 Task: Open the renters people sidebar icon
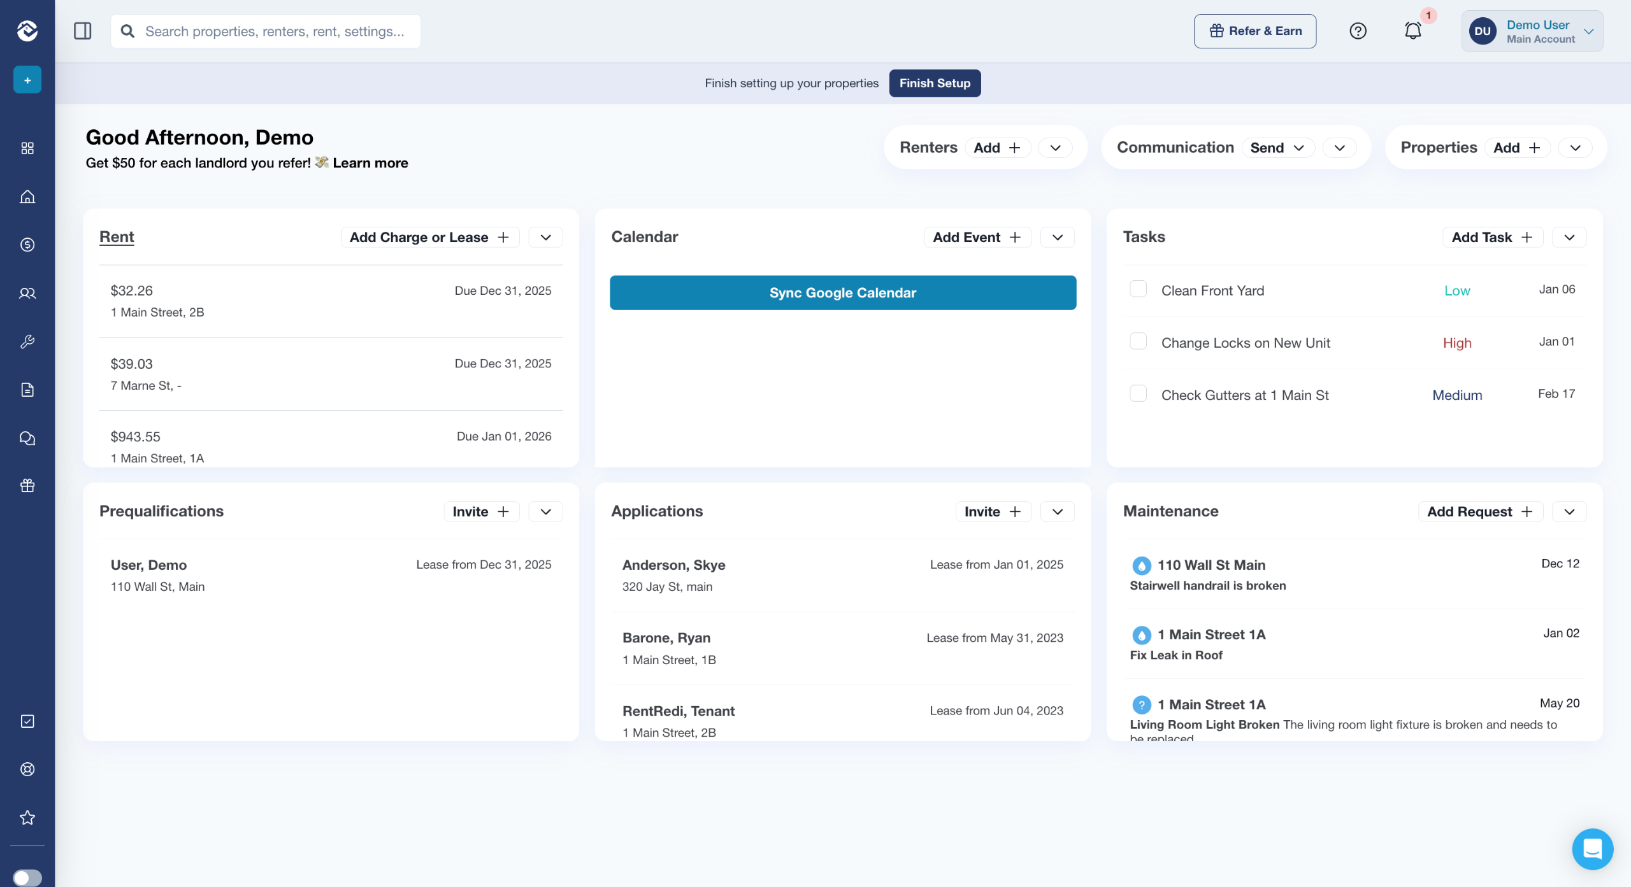27,293
